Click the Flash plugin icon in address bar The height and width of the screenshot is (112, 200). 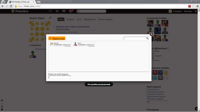189,6
